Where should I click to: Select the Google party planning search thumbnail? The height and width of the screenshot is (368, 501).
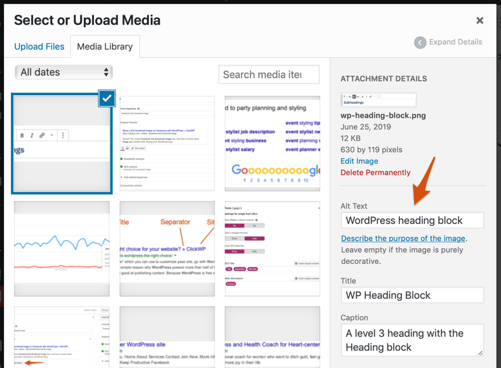coord(272,143)
